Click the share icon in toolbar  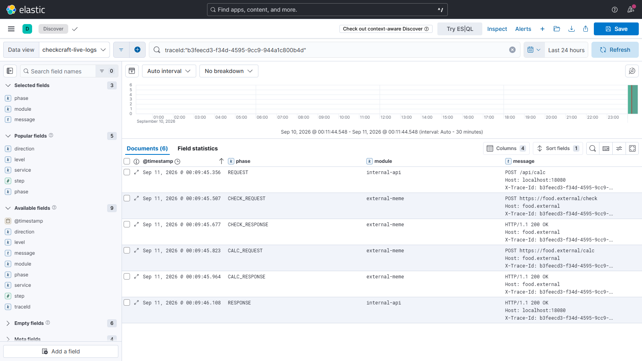point(586,29)
